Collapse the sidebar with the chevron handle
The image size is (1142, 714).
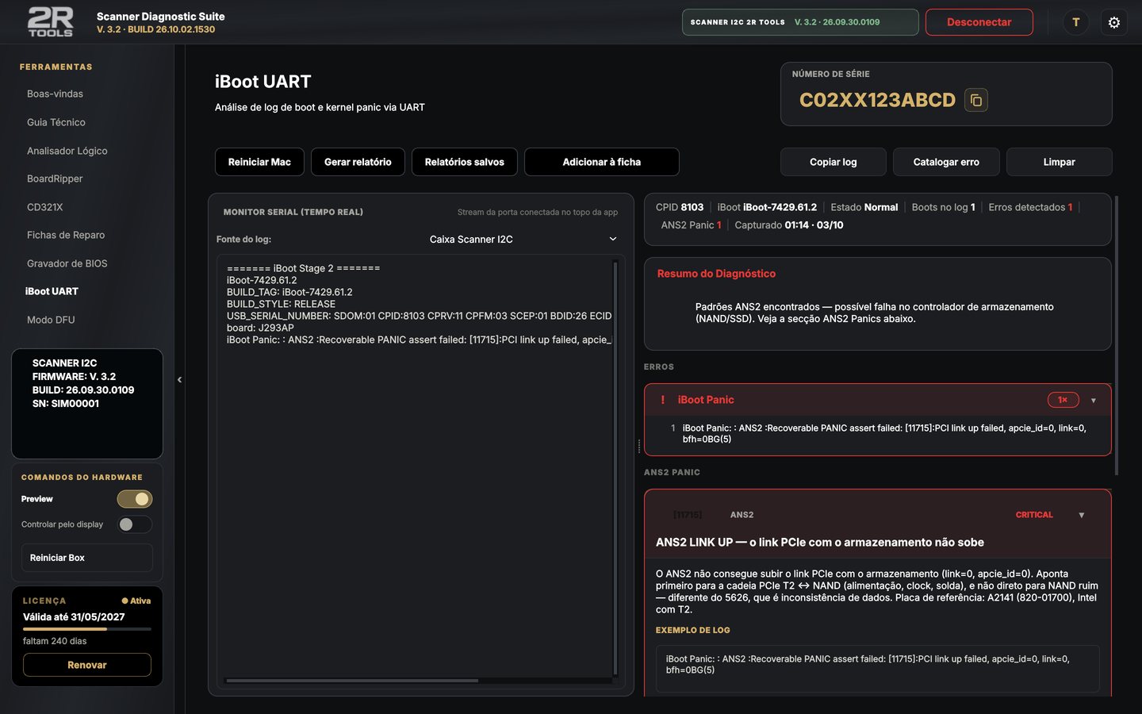click(x=179, y=379)
